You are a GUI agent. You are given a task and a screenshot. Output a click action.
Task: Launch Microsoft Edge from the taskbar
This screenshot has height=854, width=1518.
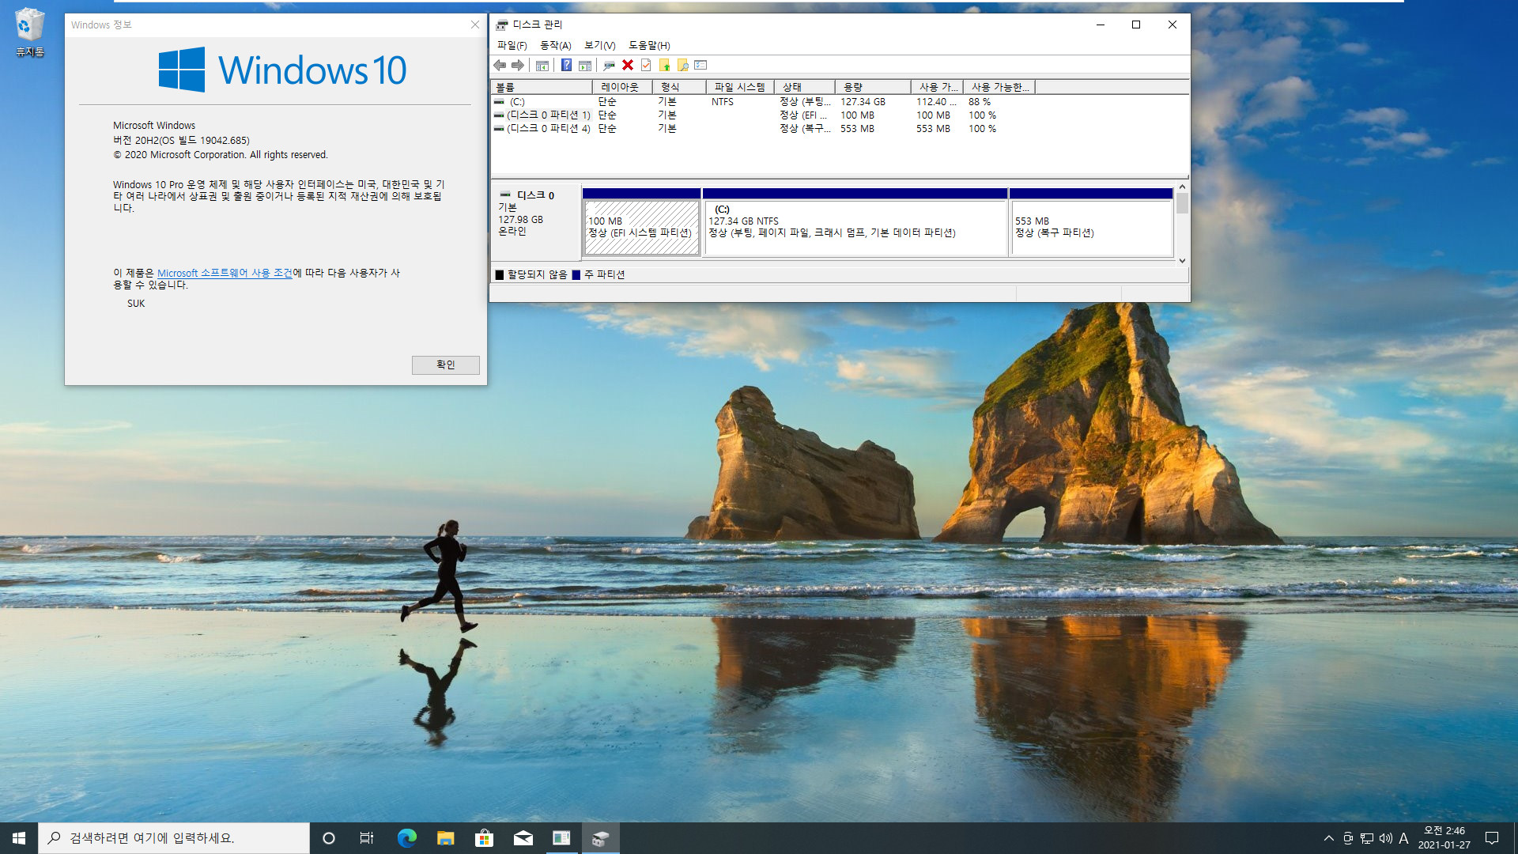pyautogui.click(x=406, y=838)
